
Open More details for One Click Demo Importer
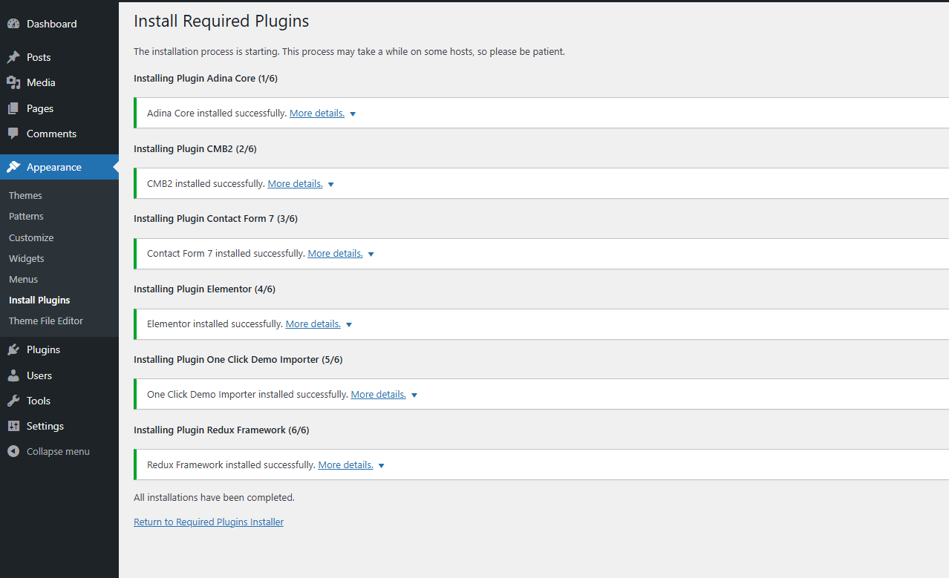click(379, 395)
